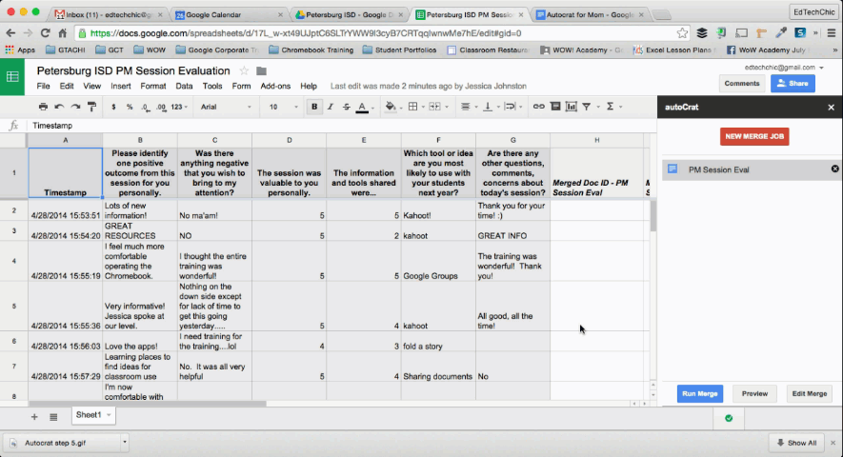Click the browser Back arrow

pyautogui.click(x=10, y=32)
